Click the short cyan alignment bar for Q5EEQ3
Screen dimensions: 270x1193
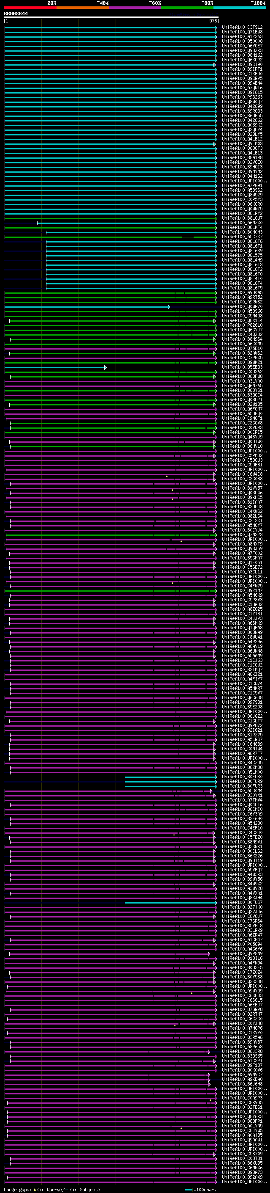click(55, 368)
